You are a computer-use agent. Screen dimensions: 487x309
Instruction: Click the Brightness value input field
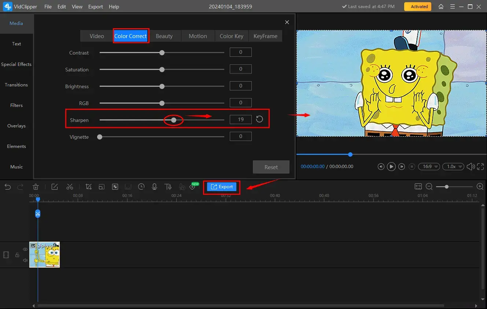(x=241, y=86)
